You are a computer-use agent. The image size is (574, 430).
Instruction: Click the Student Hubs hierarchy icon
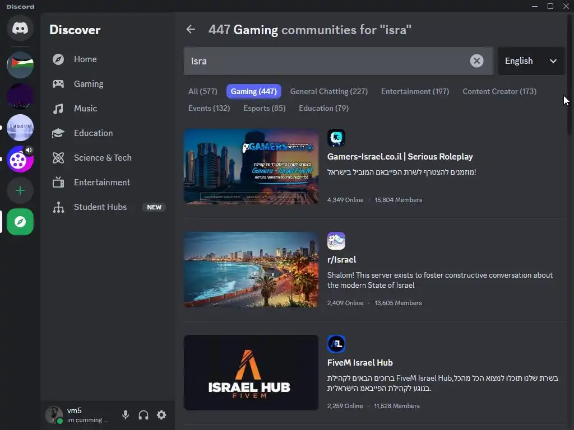[58, 207]
